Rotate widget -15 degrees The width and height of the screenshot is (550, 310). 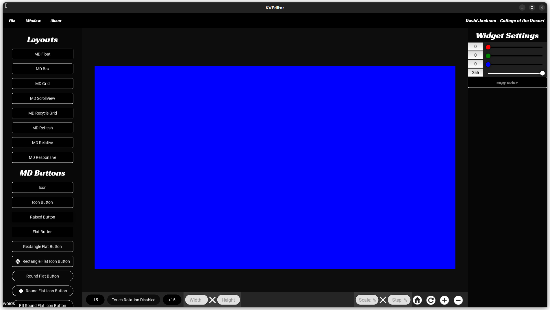[95, 300]
